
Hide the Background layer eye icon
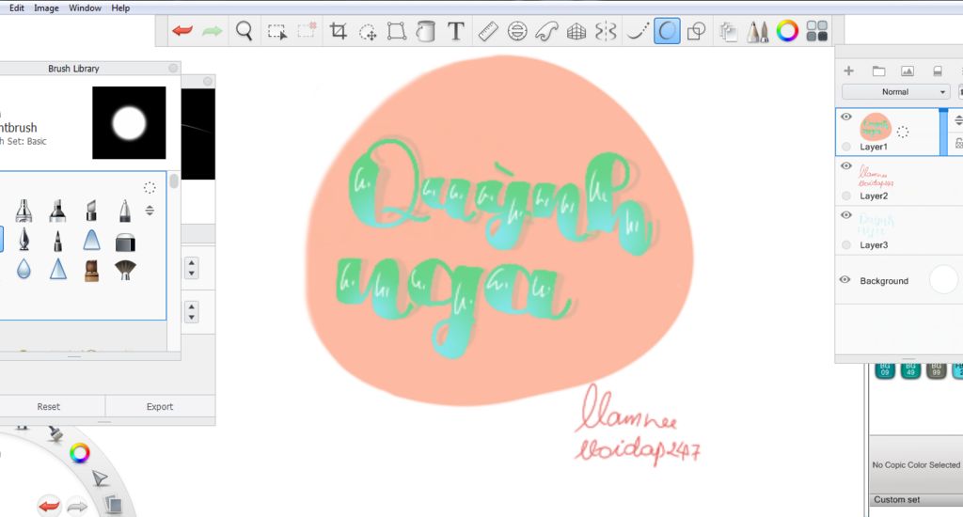point(845,279)
